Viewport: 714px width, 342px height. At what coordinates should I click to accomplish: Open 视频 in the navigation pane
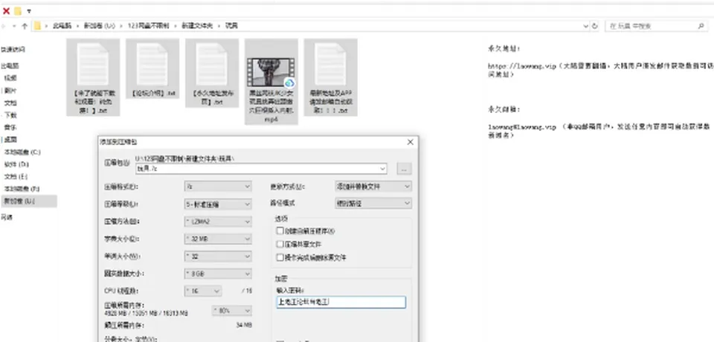coord(10,78)
